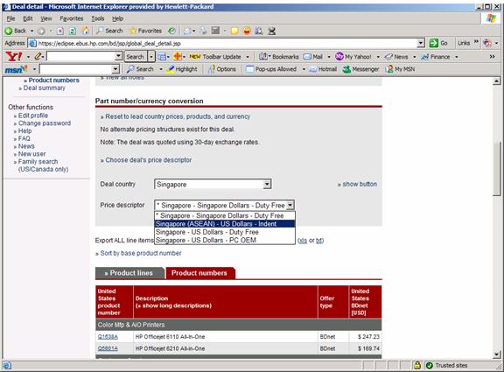This screenshot has height=372, width=504.
Task: Click the Yahoo! logo icon
Action: click(14, 57)
